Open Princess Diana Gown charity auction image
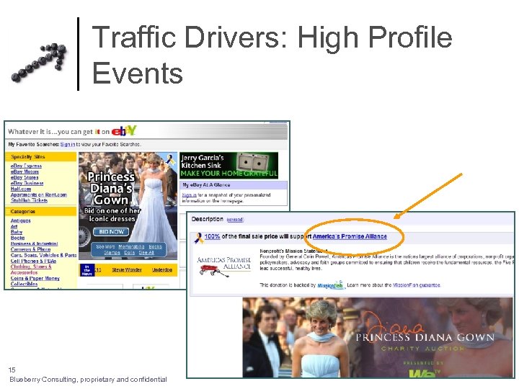 [377, 337]
